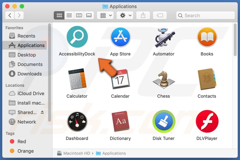
Task: Switch to icon view mode
Action: pos(59,15)
